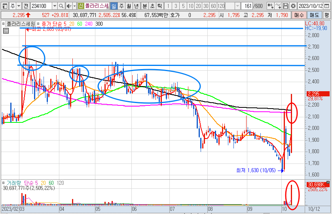
Task: Click the candlestick compare chart icon
Action: point(270,6)
